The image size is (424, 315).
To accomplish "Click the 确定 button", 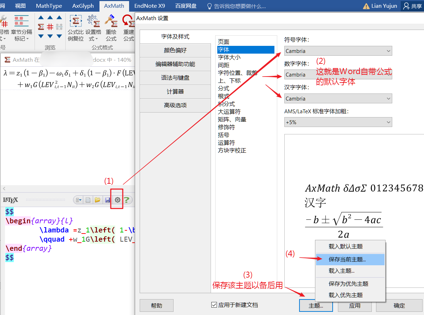I will pyautogui.click(x=399, y=305).
